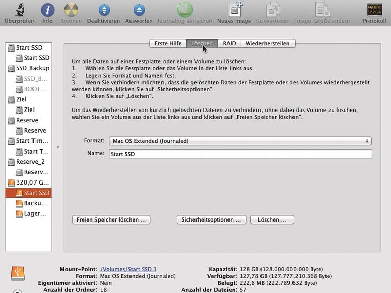Click the Journaling aktivieren icon

point(185,10)
